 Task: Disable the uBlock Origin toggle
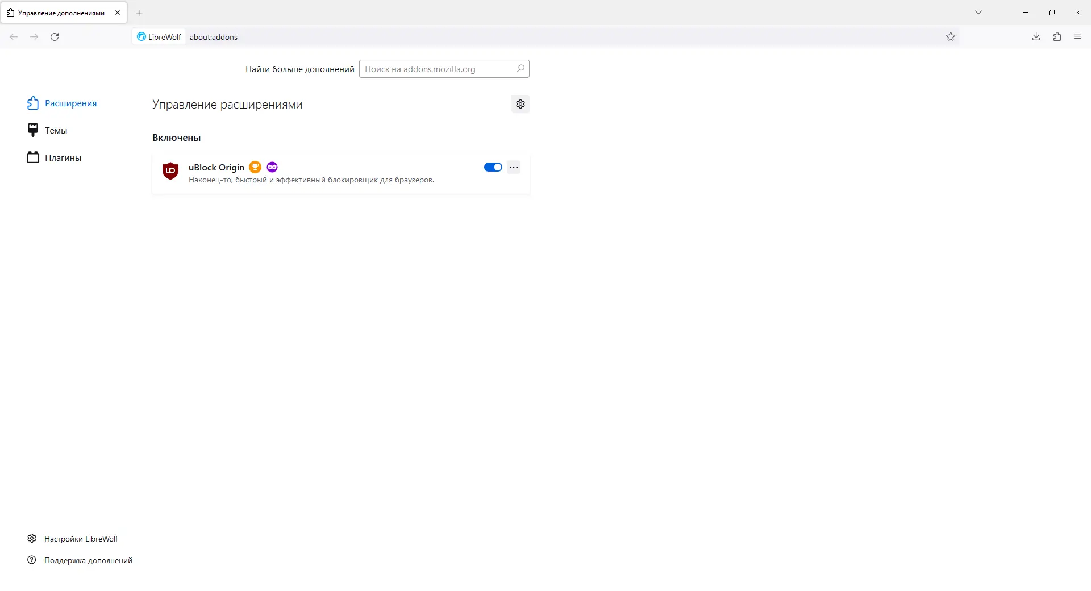(x=493, y=167)
